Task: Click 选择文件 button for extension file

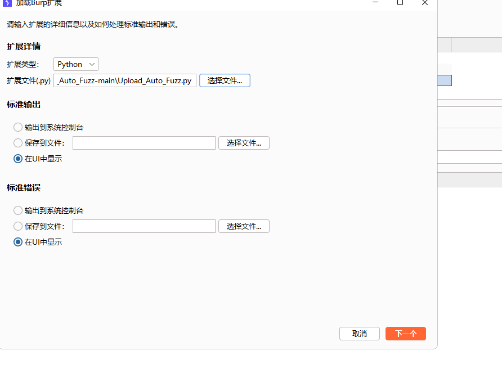Action: (x=225, y=80)
